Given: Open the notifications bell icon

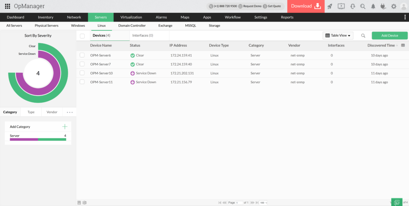Looking at the screenshot, I should point(373,6).
